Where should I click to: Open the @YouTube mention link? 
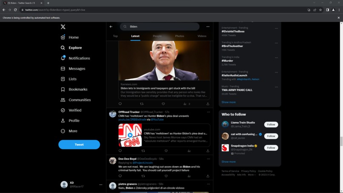pos(157,120)
